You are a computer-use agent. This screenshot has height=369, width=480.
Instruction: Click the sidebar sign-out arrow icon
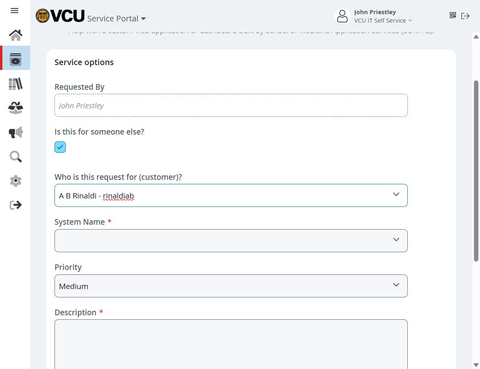pyautogui.click(x=15, y=205)
